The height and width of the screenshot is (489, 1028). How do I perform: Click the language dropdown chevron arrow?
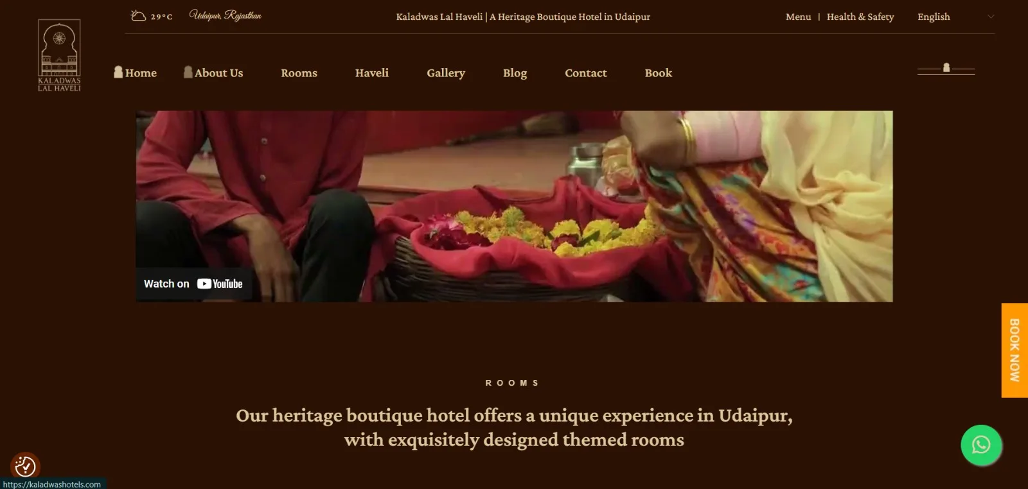click(x=990, y=17)
